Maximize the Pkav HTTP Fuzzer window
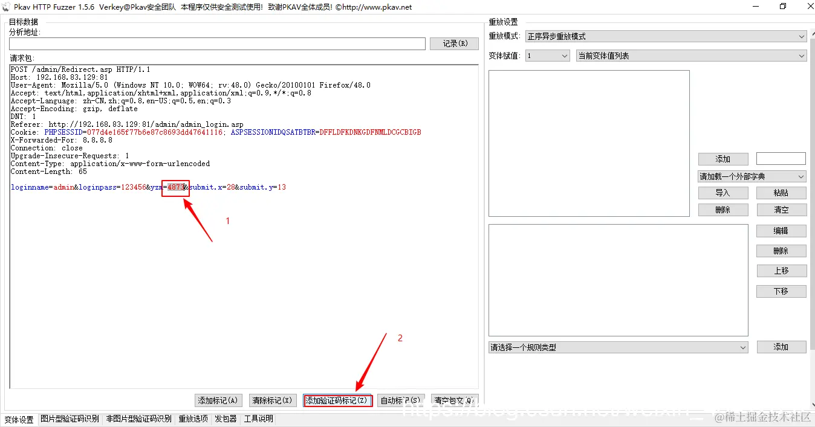815x427 pixels. pyautogui.click(x=783, y=7)
